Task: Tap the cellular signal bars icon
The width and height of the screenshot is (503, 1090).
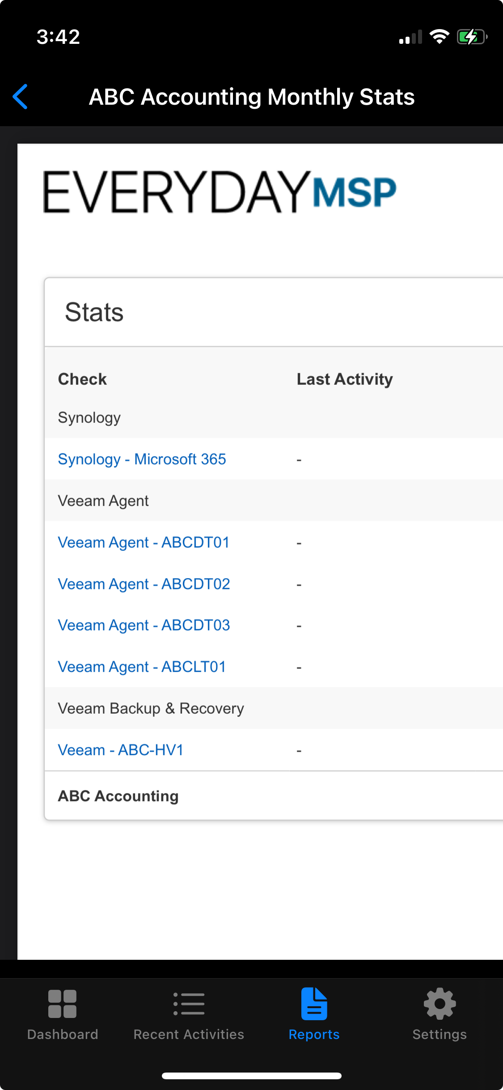Action: coord(410,38)
